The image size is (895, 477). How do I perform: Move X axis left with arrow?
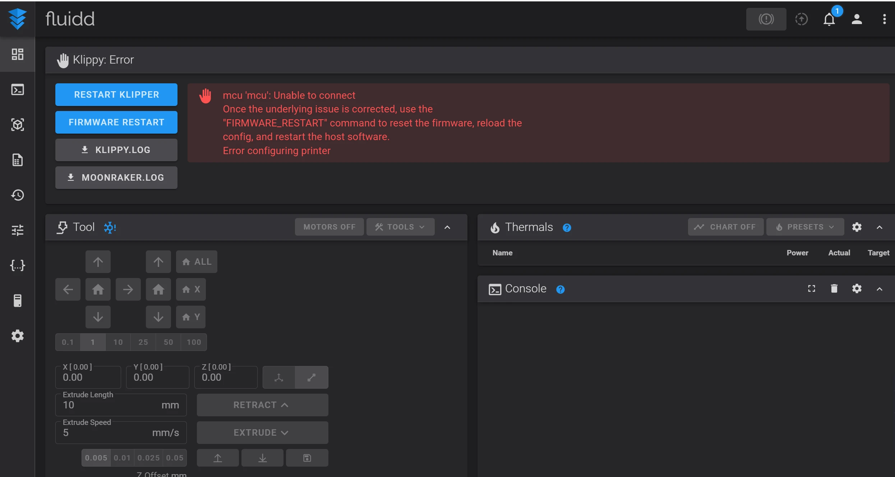[x=68, y=289]
